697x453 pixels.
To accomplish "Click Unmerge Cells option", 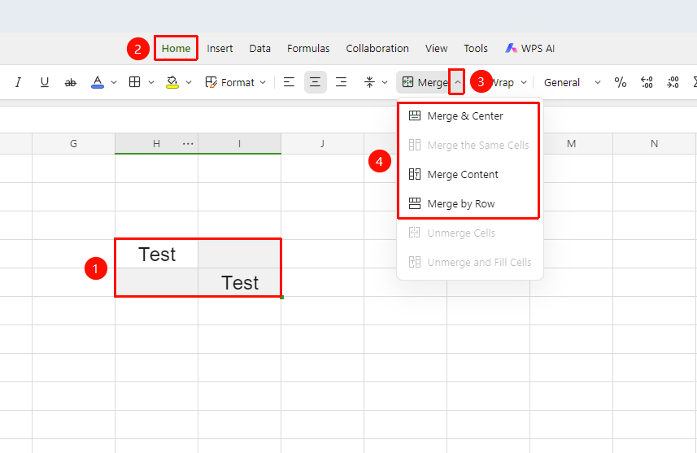I will tap(470, 233).
